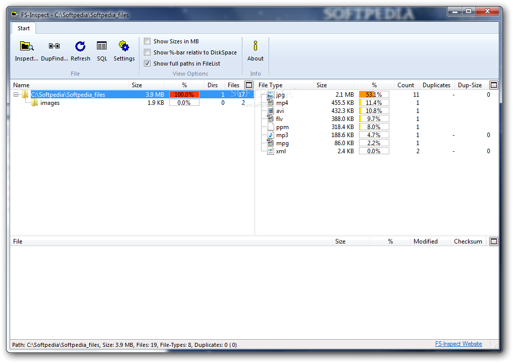The height and width of the screenshot is (363, 513).
Task: Click the avi 10.8% bar
Action: [x=374, y=111]
